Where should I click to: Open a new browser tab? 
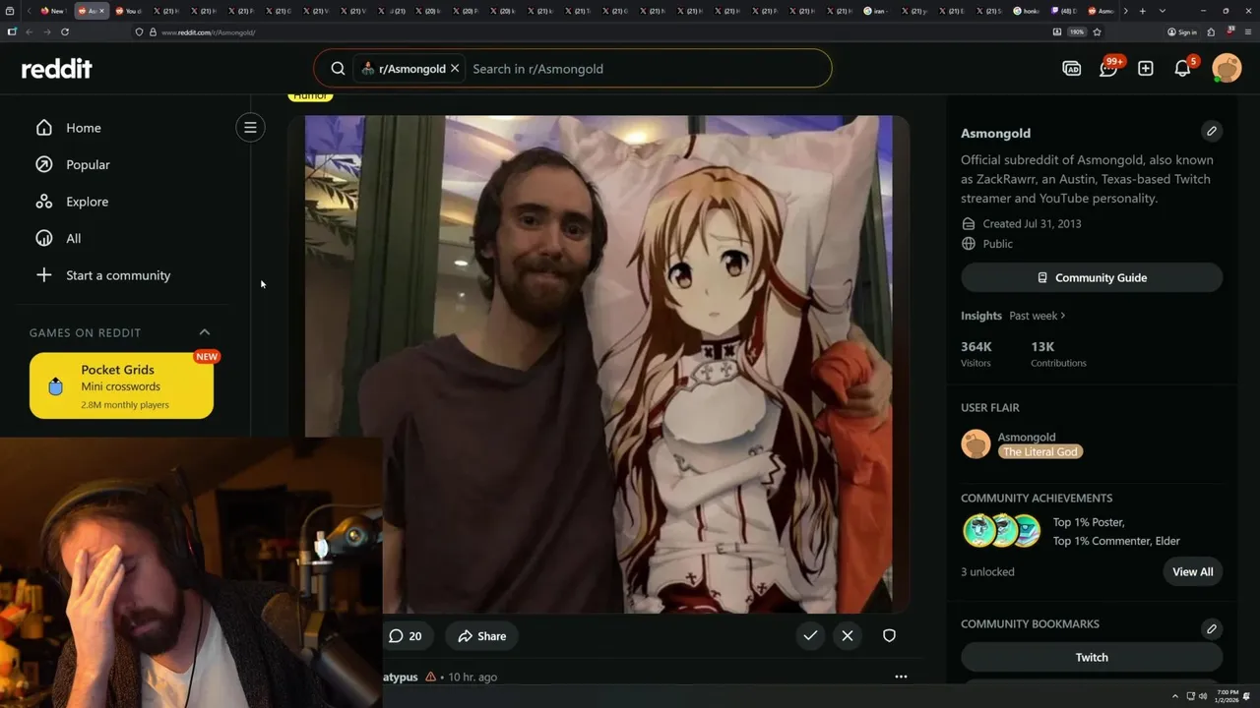[x=1142, y=11]
